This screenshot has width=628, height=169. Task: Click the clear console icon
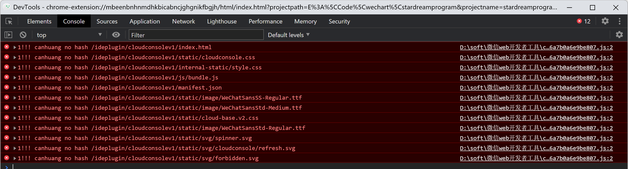[x=23, y=35]
